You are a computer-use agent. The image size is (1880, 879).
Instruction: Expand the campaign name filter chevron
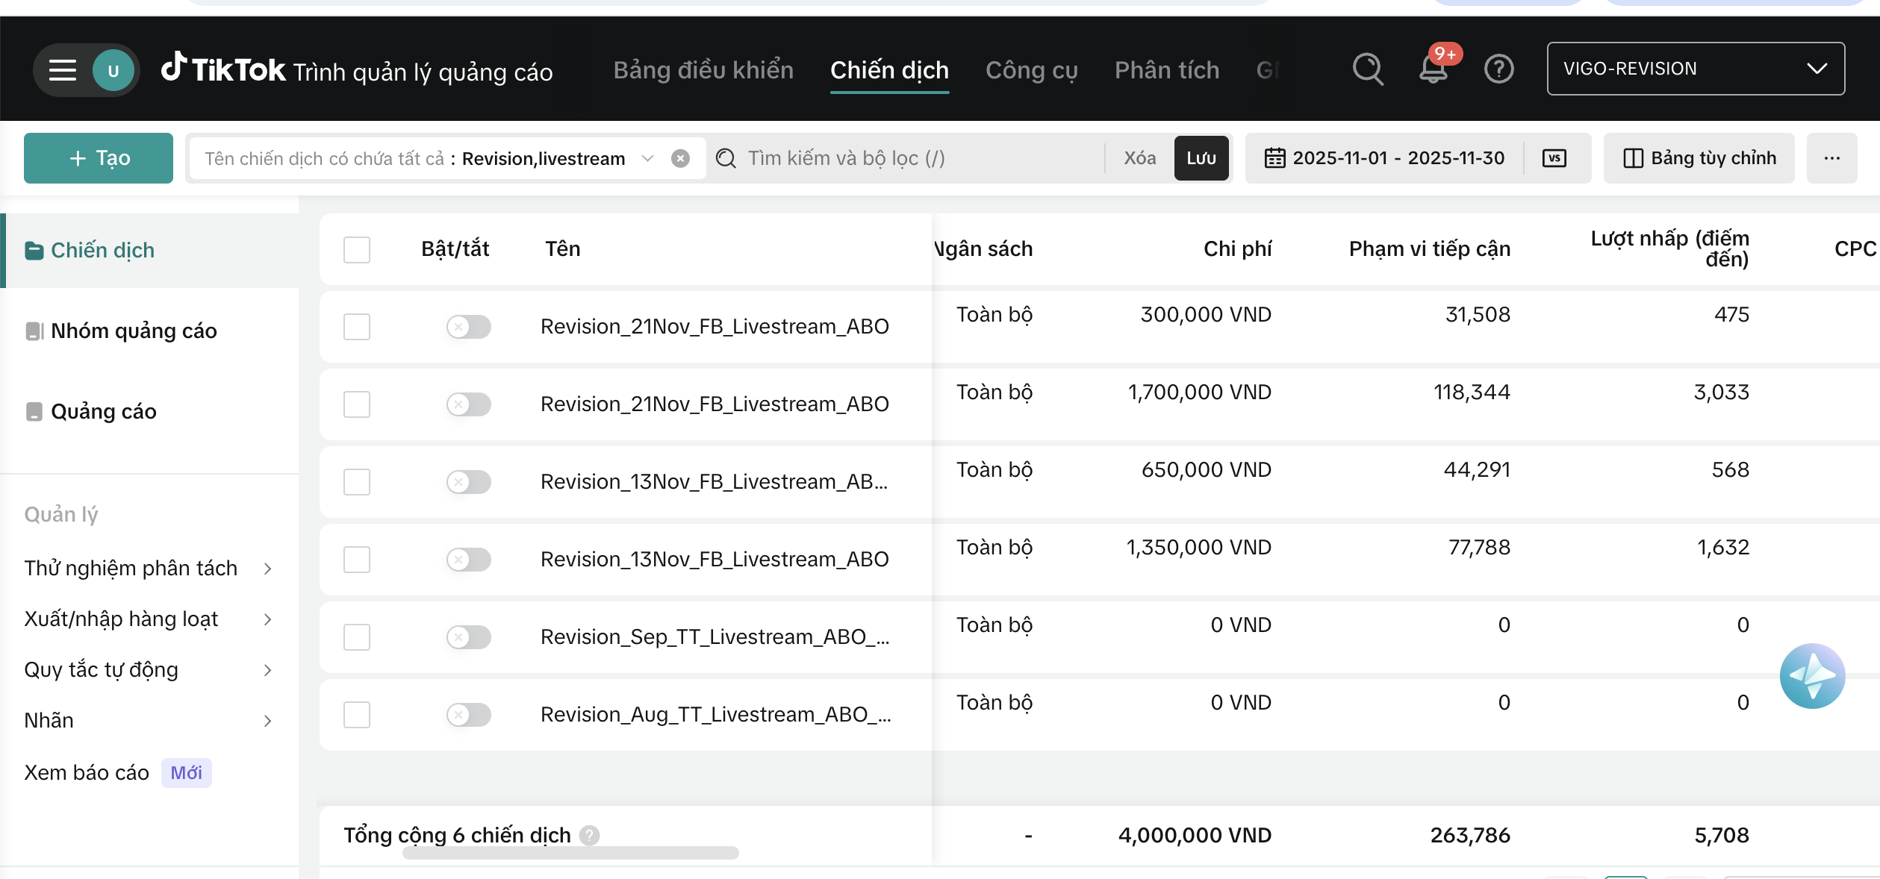click(x=647, y=158)
